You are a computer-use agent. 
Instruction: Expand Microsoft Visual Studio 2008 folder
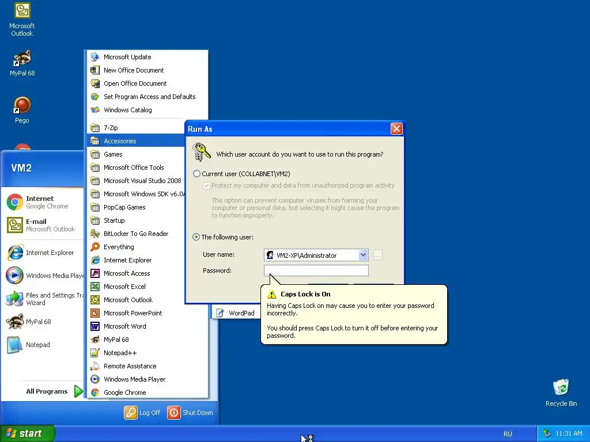pyautogui.click(x=136, y=180)
